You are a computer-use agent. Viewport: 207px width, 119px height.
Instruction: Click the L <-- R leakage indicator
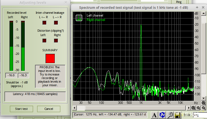[x=44, y=23]
